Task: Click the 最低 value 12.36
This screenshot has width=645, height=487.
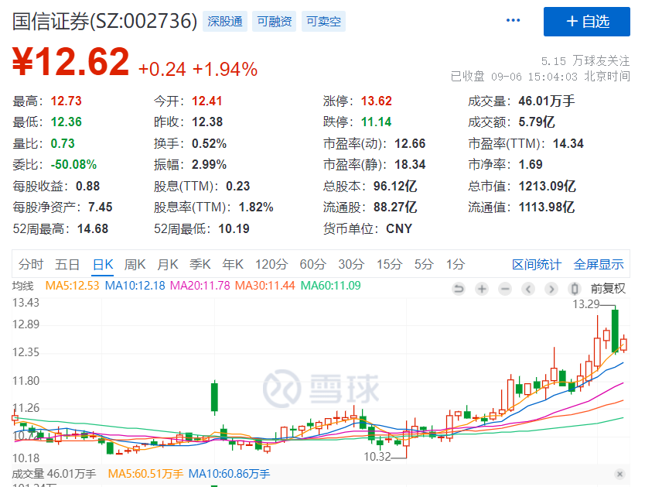Action: [x=66, y=122]
